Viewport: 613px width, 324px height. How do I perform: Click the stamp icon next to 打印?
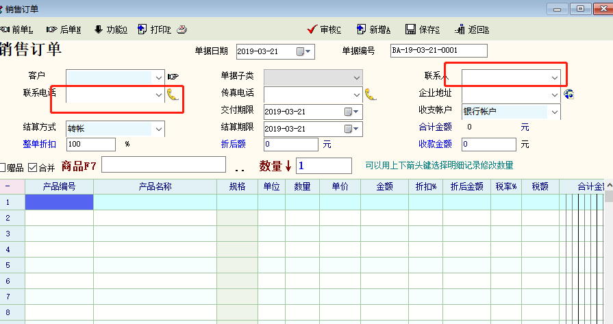click(x=182, y=29)
